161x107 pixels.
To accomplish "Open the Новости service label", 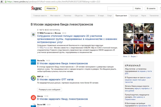I will pos(51,8).
